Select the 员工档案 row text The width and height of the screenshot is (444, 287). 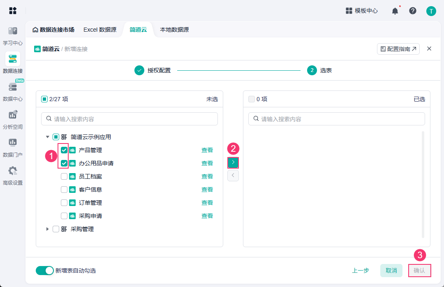point(90,176)
